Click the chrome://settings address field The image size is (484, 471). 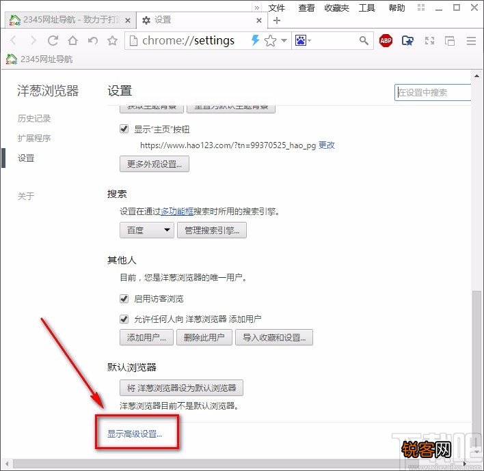[188, 40]
